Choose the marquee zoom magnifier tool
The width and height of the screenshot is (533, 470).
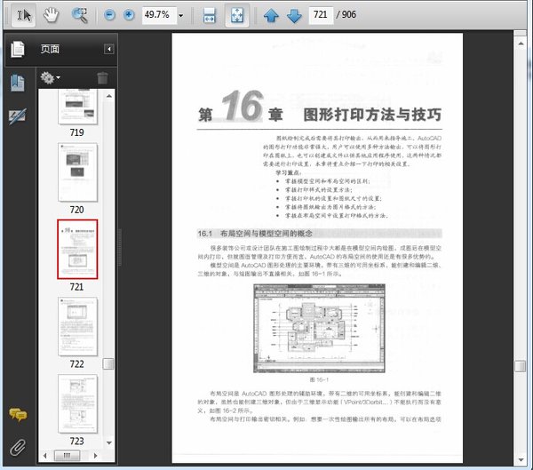click(80, 16)
